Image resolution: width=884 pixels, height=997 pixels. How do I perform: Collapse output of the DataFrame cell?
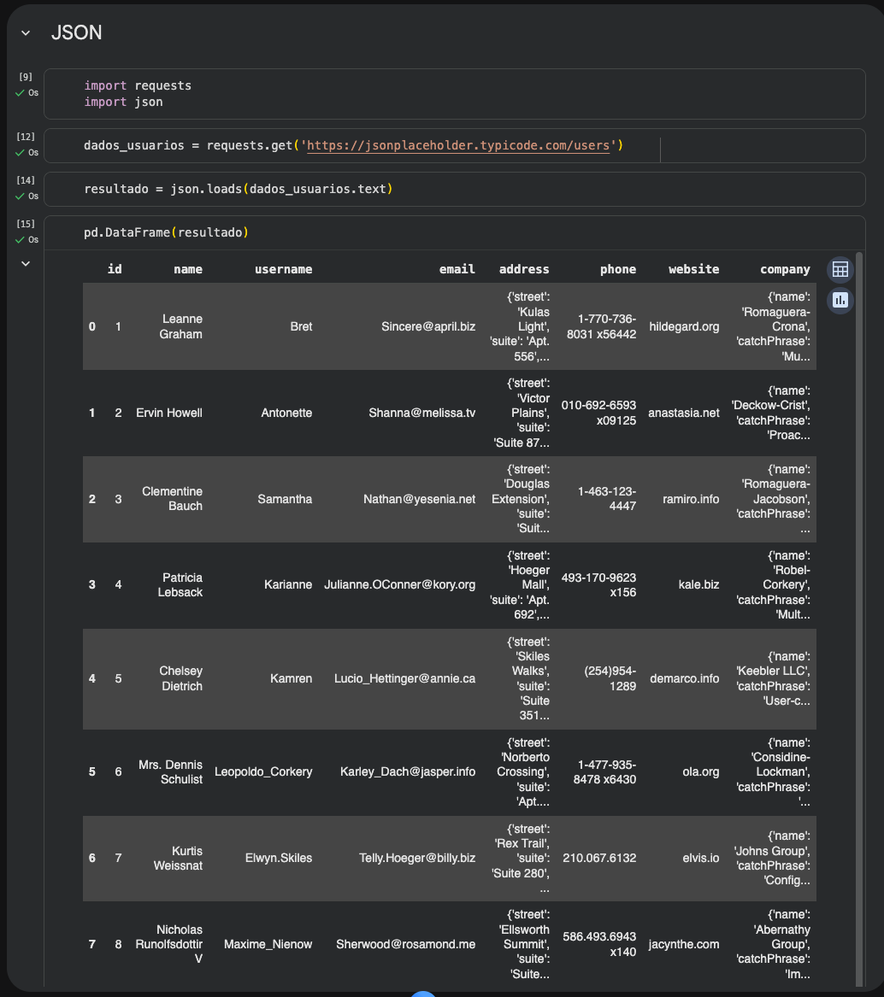tap(26, 263)
